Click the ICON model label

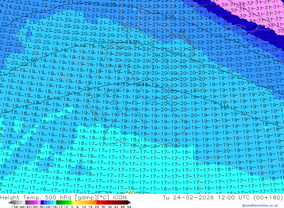point(120,197)
